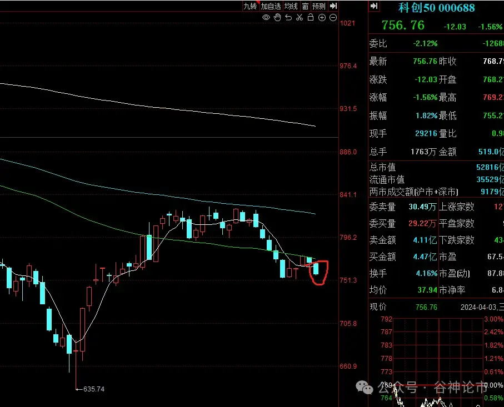Toggle the chart lock icon
The width and height of the screenshot is (504, 407).
(311, 18)
